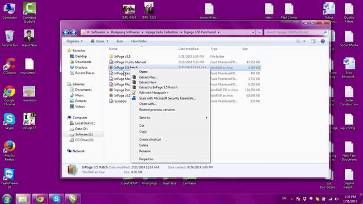Select Network in navigation pane
363x204 pixels.
tap(76, 151)
